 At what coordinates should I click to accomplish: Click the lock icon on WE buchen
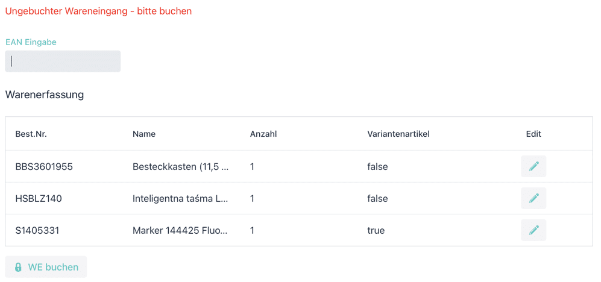click(x=18, y=267)
